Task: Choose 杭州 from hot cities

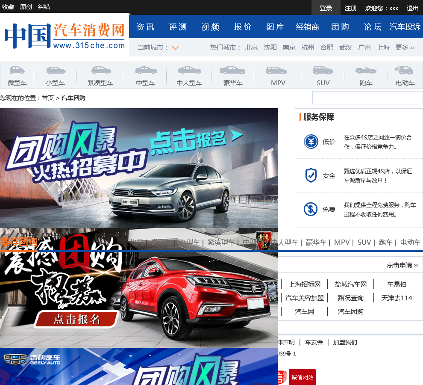Action: [308, 47]
